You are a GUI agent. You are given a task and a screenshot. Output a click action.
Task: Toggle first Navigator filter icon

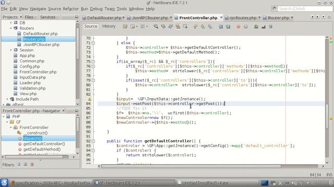pyautogui.click(x=19, y=165)
